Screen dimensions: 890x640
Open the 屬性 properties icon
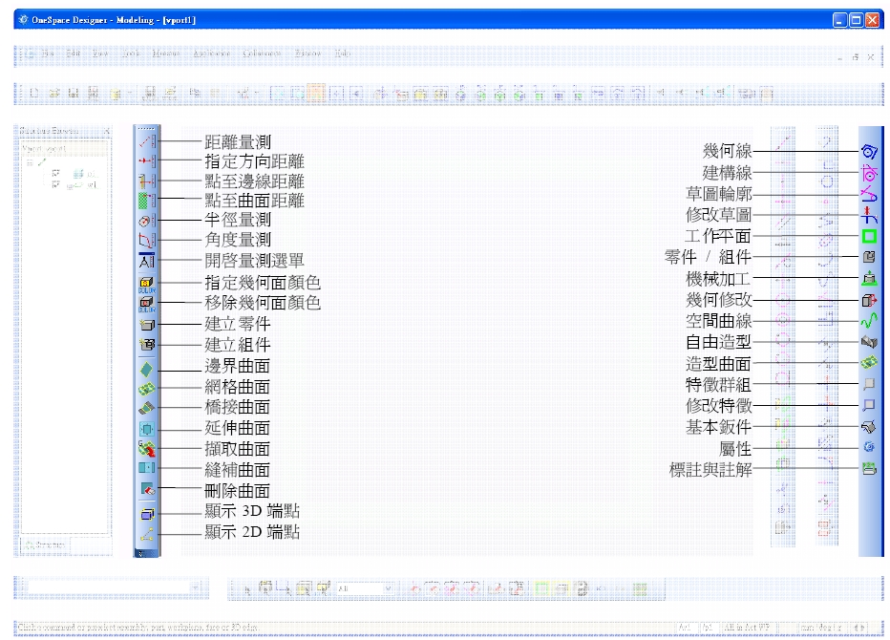tap(869, 447)
